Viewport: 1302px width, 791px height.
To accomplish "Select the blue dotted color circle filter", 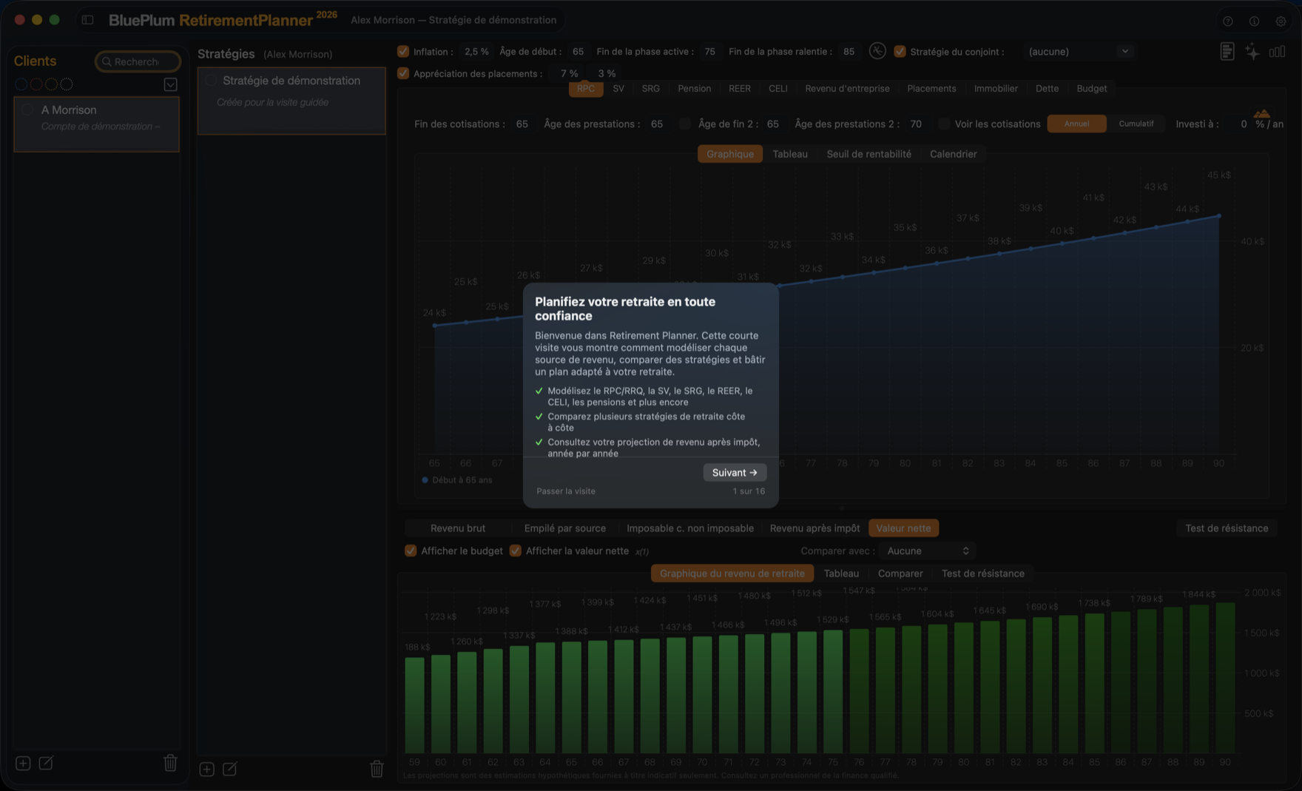I will pyautogui.click(x=21, y=84).
